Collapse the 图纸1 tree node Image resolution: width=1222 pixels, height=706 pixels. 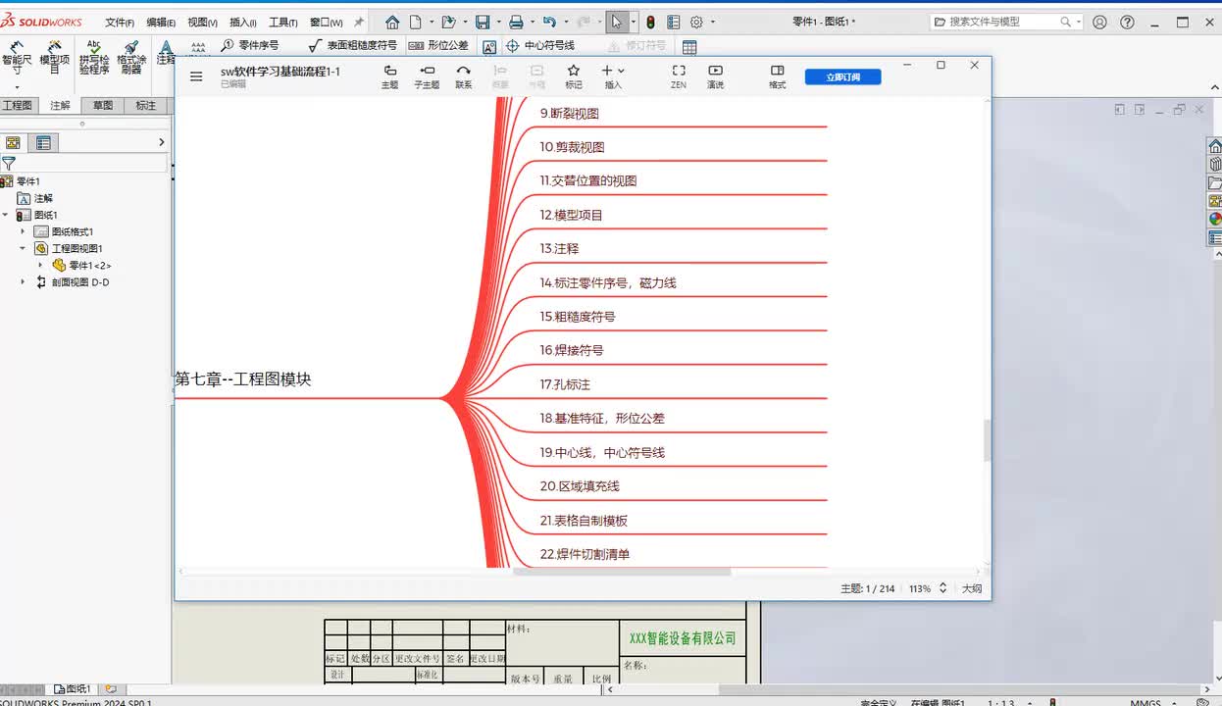pos(5,215)
